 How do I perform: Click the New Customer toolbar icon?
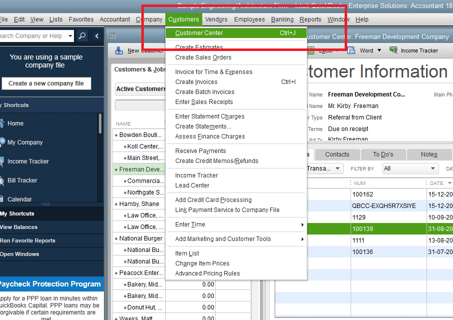(119, 50)
